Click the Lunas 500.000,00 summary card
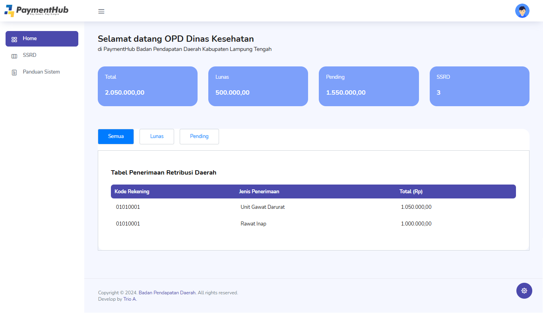The image size is (543, 313). coord(258,86)
